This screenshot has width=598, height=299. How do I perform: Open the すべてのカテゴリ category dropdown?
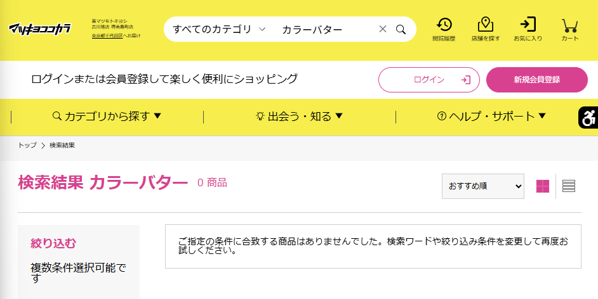coord(219,29)
